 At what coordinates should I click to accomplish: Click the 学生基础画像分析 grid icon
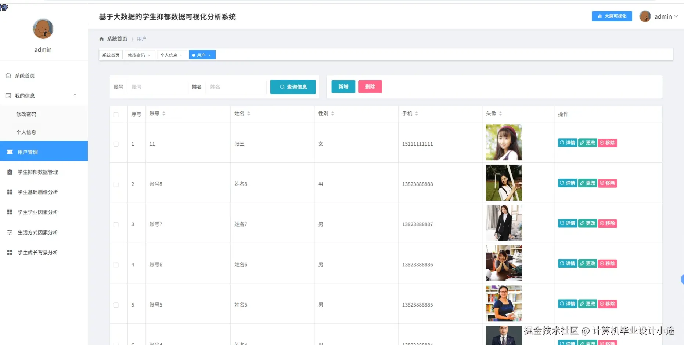[10, 192]
